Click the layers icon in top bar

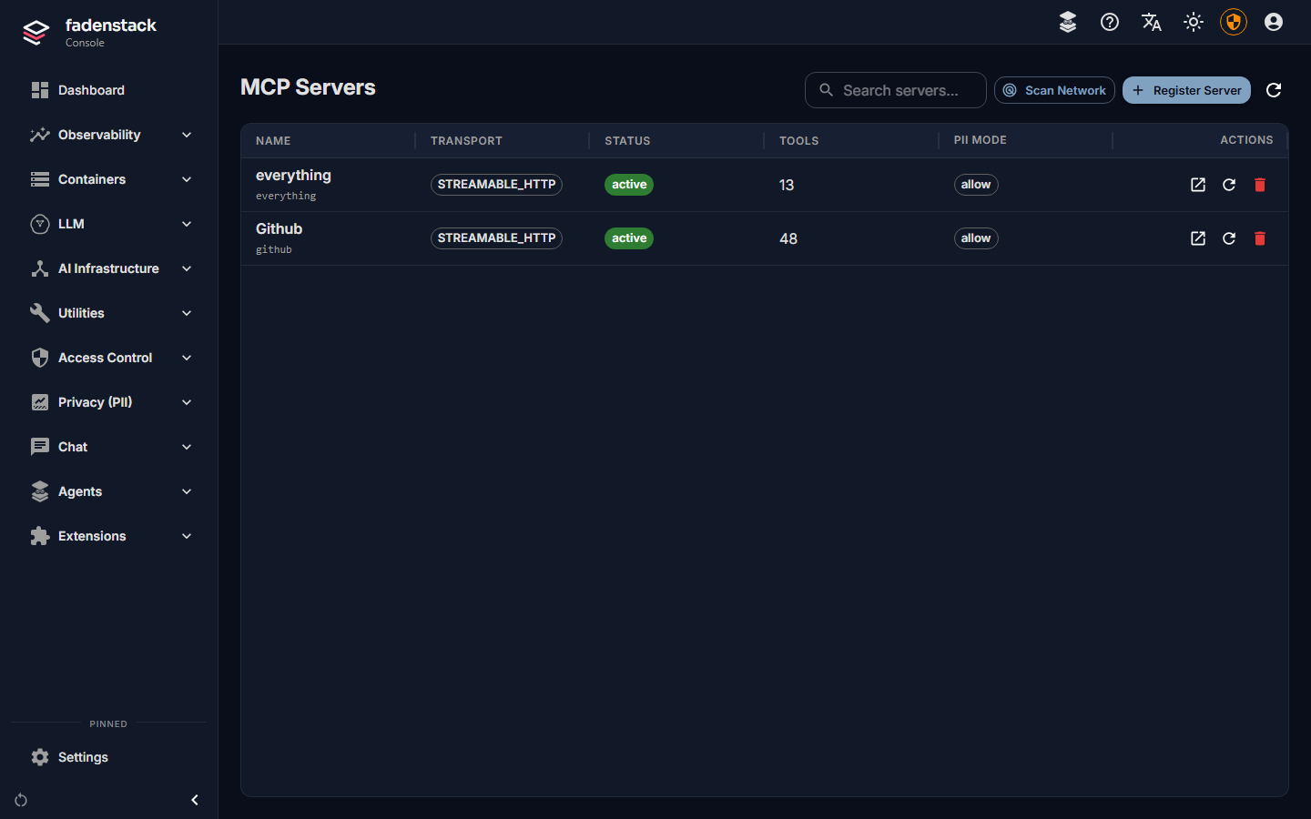click(x=1068, y=22)
